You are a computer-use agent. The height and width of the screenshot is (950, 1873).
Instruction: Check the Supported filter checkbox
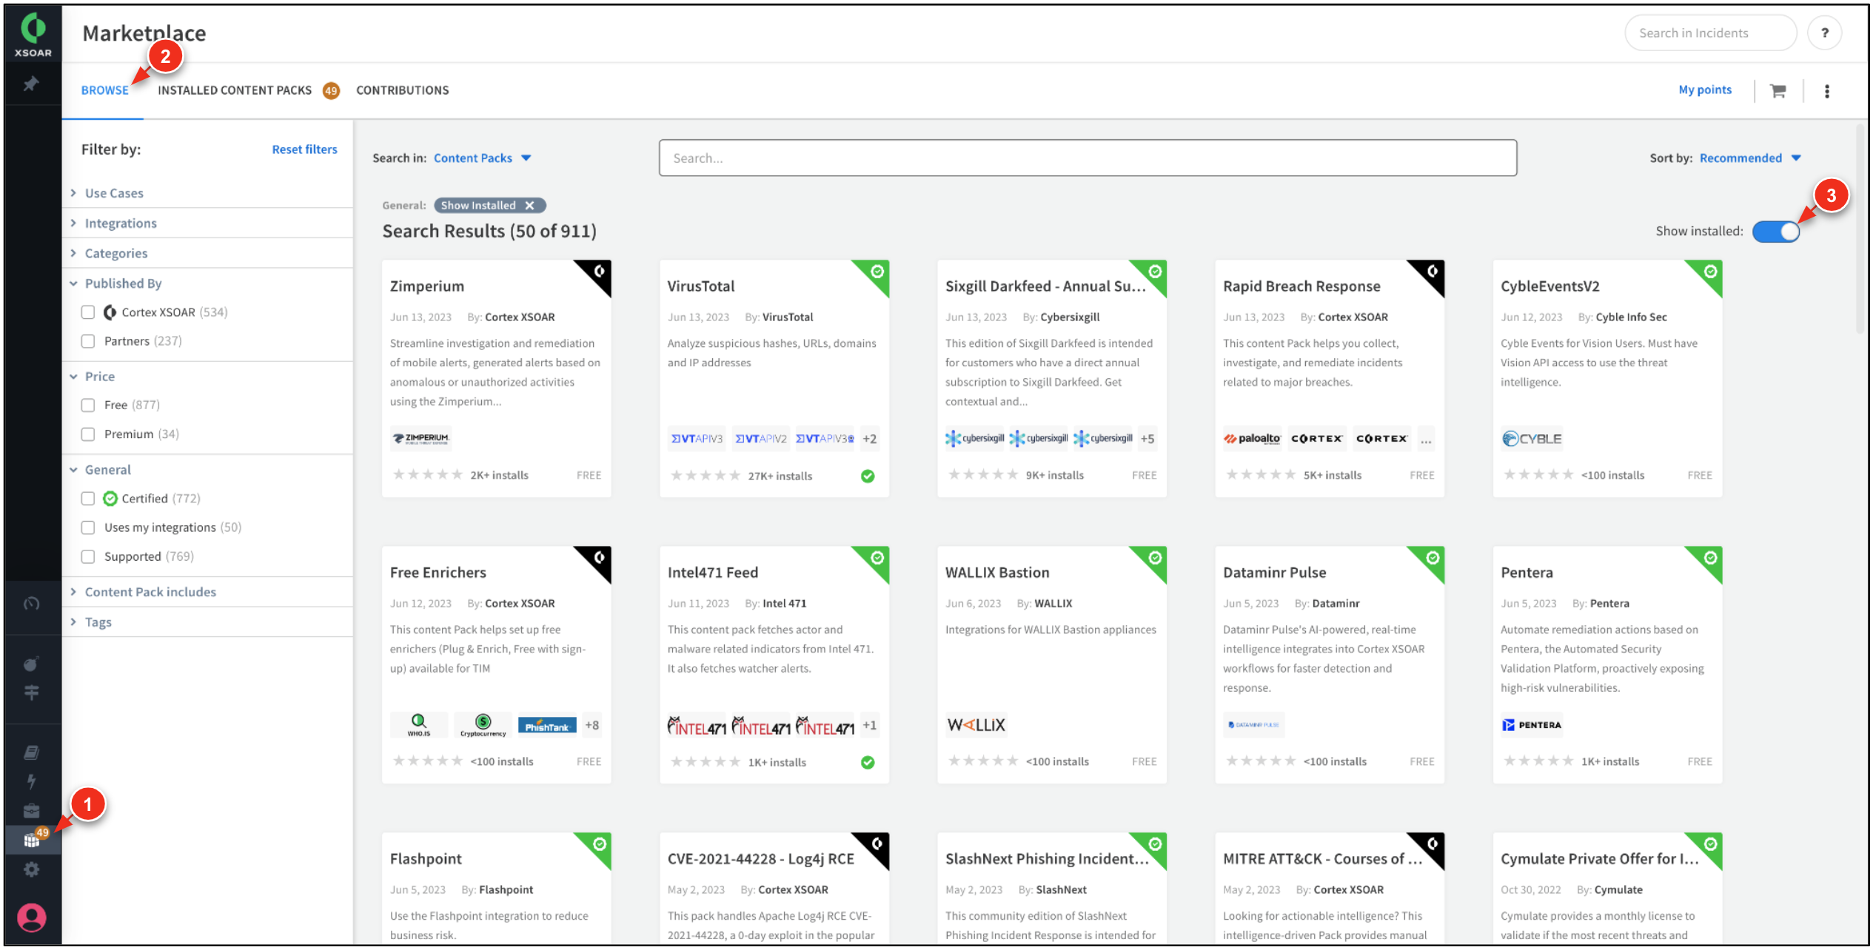tap(87, 556)
